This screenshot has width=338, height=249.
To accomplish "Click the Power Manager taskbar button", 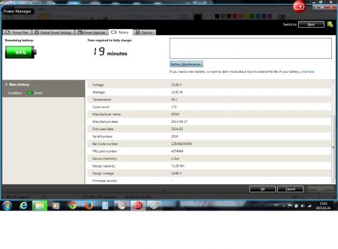I will (x=138, y=206).
